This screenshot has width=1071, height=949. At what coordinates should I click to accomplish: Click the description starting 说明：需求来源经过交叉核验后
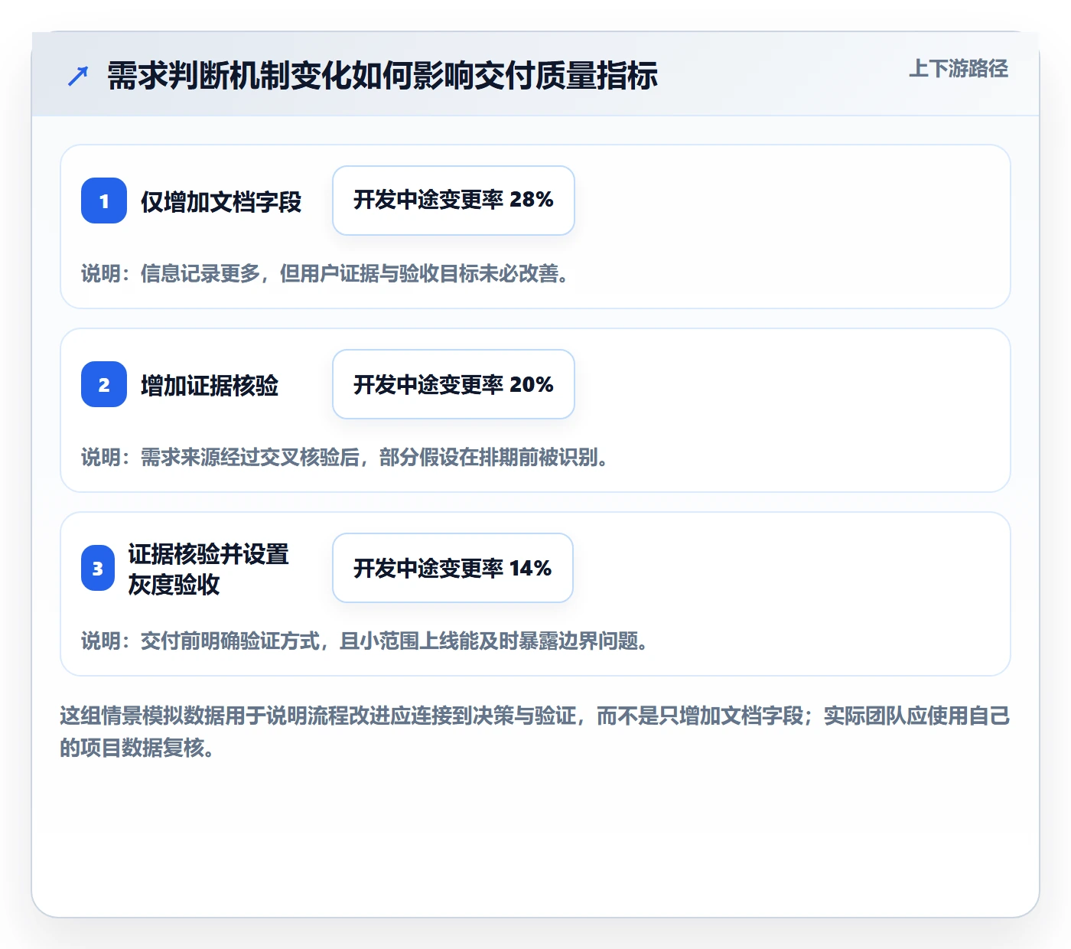tap(345, 457)
